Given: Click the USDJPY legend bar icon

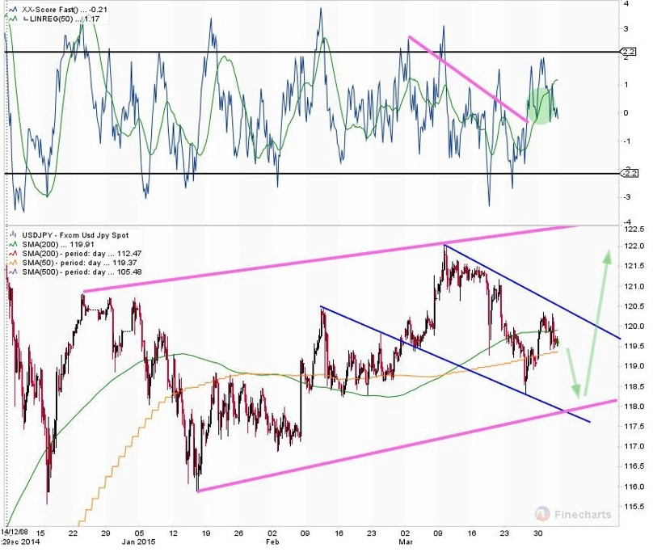Looking at the screenshot, I should [x=14, y=235].
